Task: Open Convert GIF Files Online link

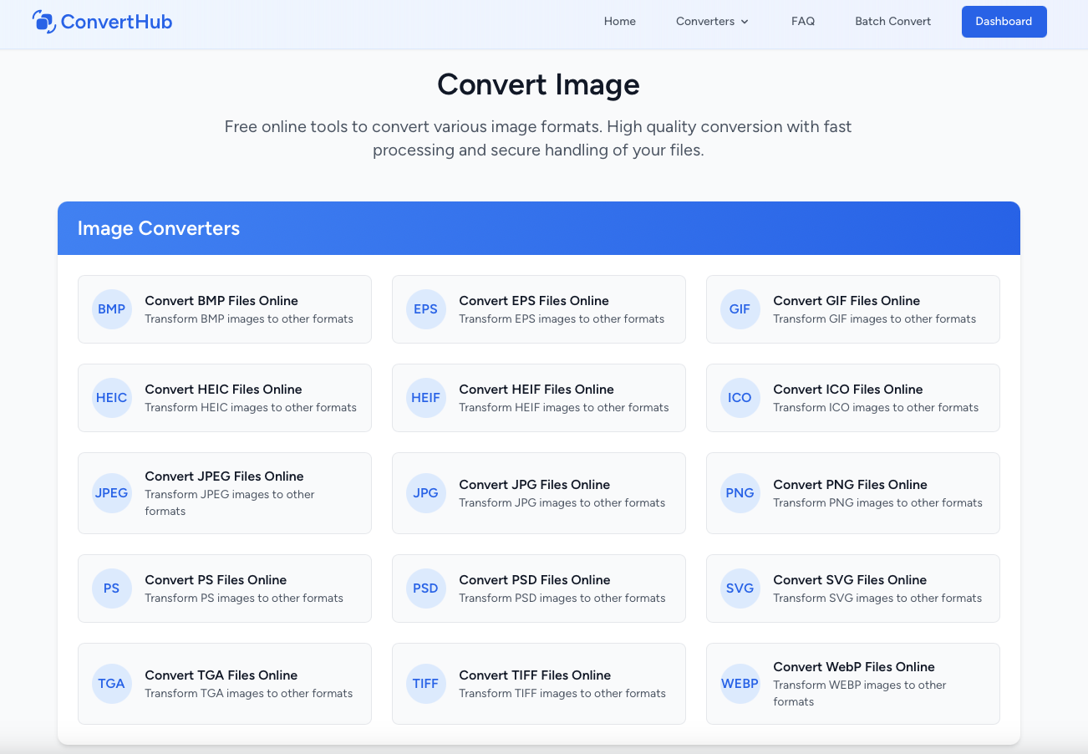Action: tap(847, 301)
